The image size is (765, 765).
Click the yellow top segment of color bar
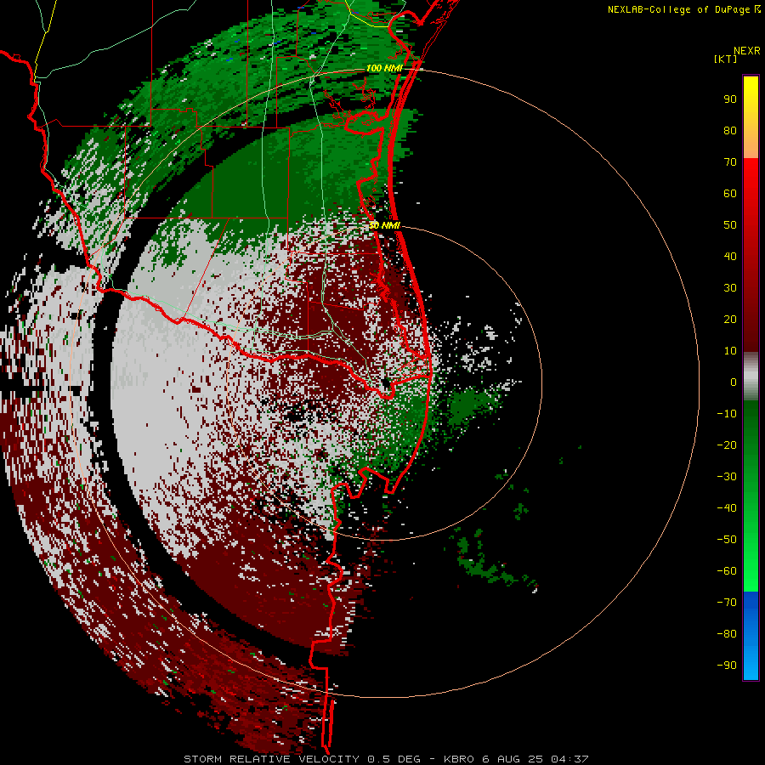pos(751,117)
